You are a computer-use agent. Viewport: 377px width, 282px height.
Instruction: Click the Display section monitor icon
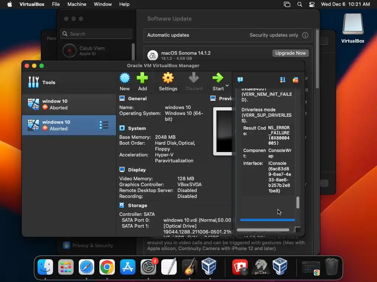pyautogui.click(x=122, y=170)
